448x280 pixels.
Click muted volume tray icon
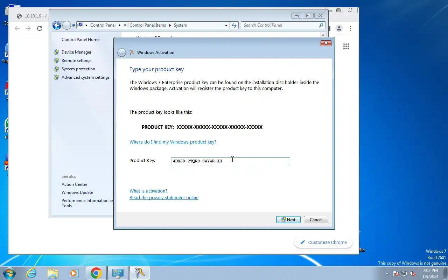413,274
